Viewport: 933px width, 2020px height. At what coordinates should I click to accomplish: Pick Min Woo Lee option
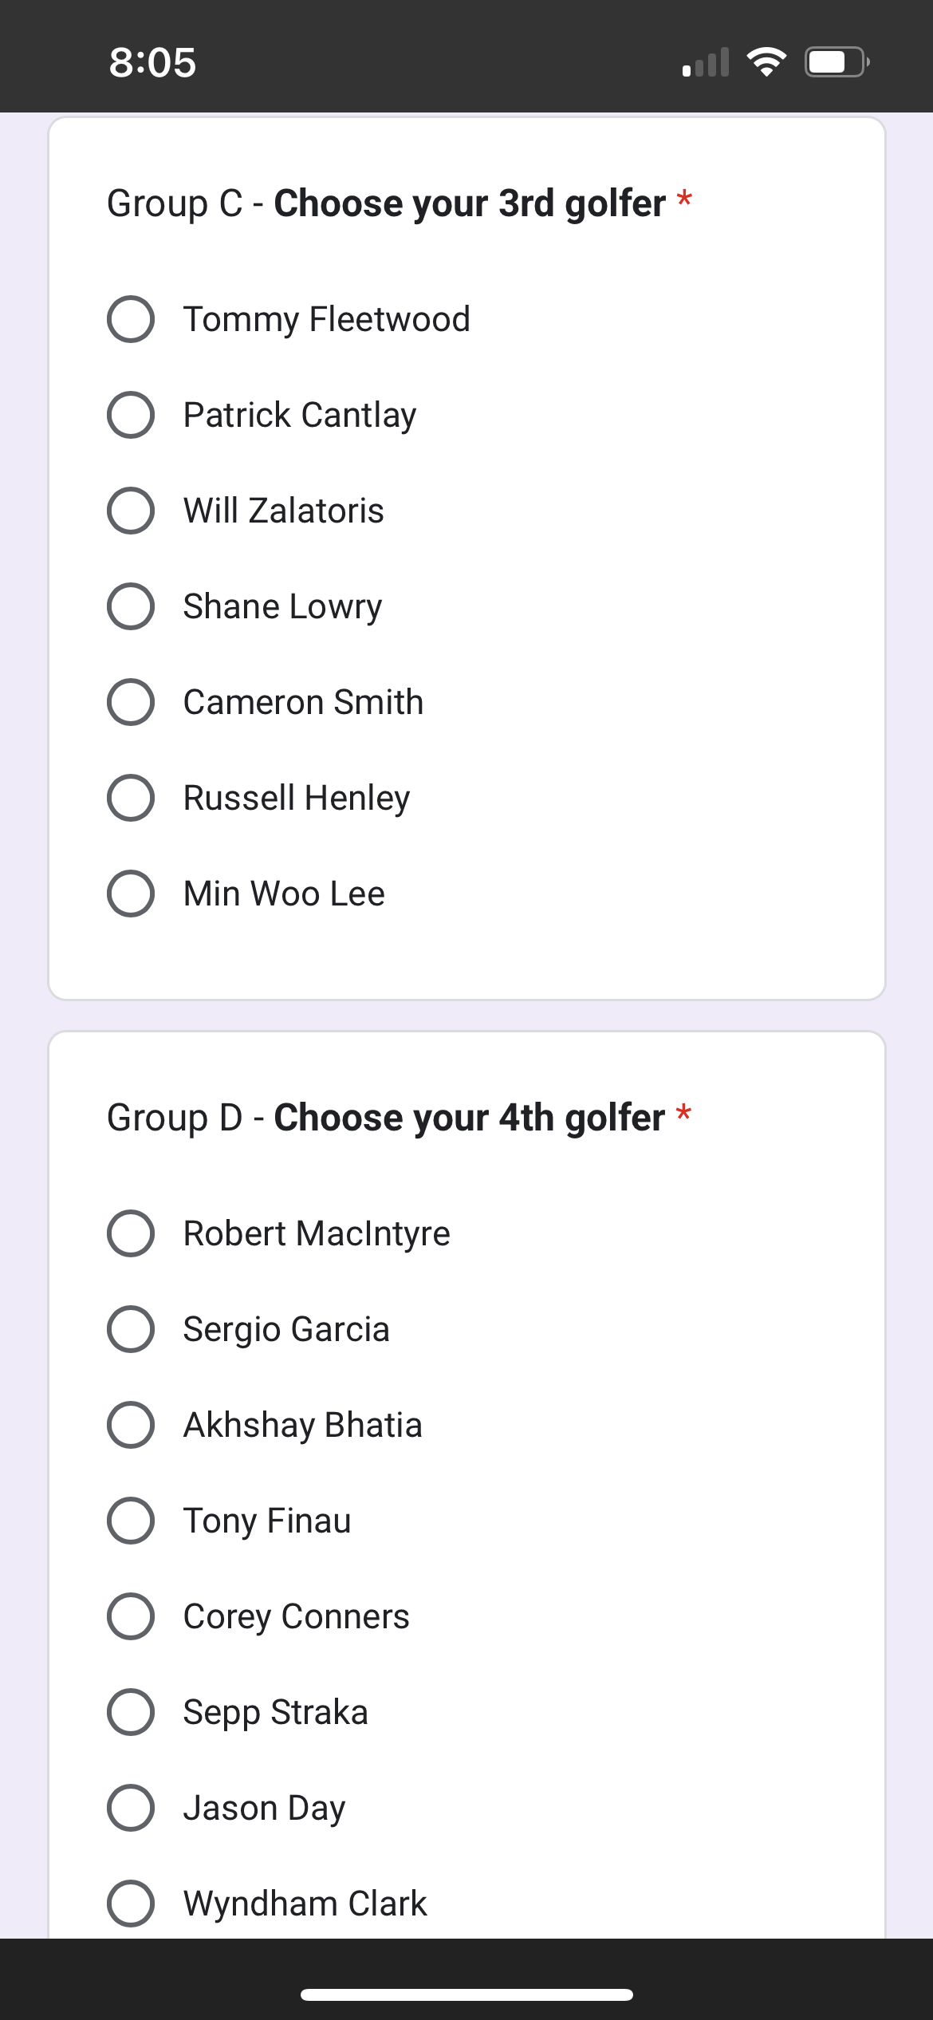131,894
